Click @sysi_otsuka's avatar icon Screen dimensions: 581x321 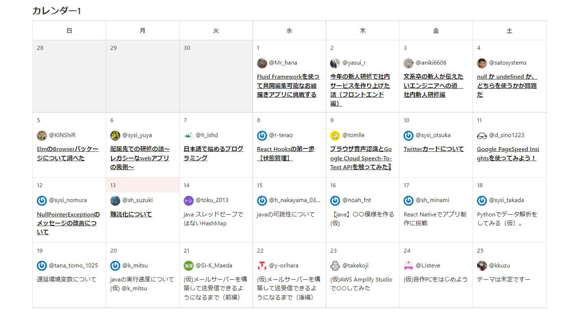click(x=409, y=135)
